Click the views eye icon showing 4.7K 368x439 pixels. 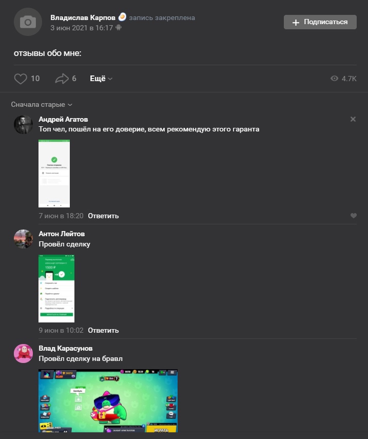tap(334, 79)
